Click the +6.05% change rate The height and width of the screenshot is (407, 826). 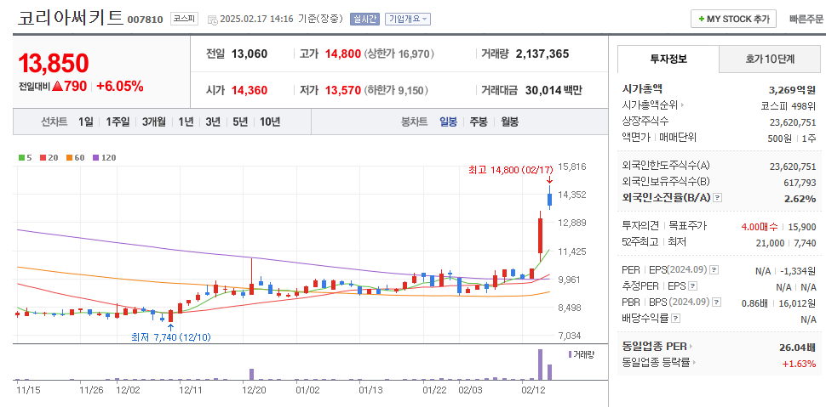(x=120, y=87)
